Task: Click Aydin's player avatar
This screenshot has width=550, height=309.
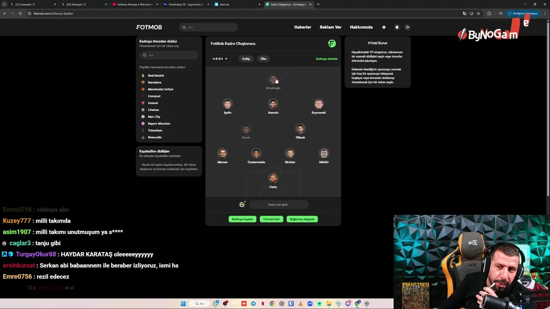Action: click(x=227, y=104)
